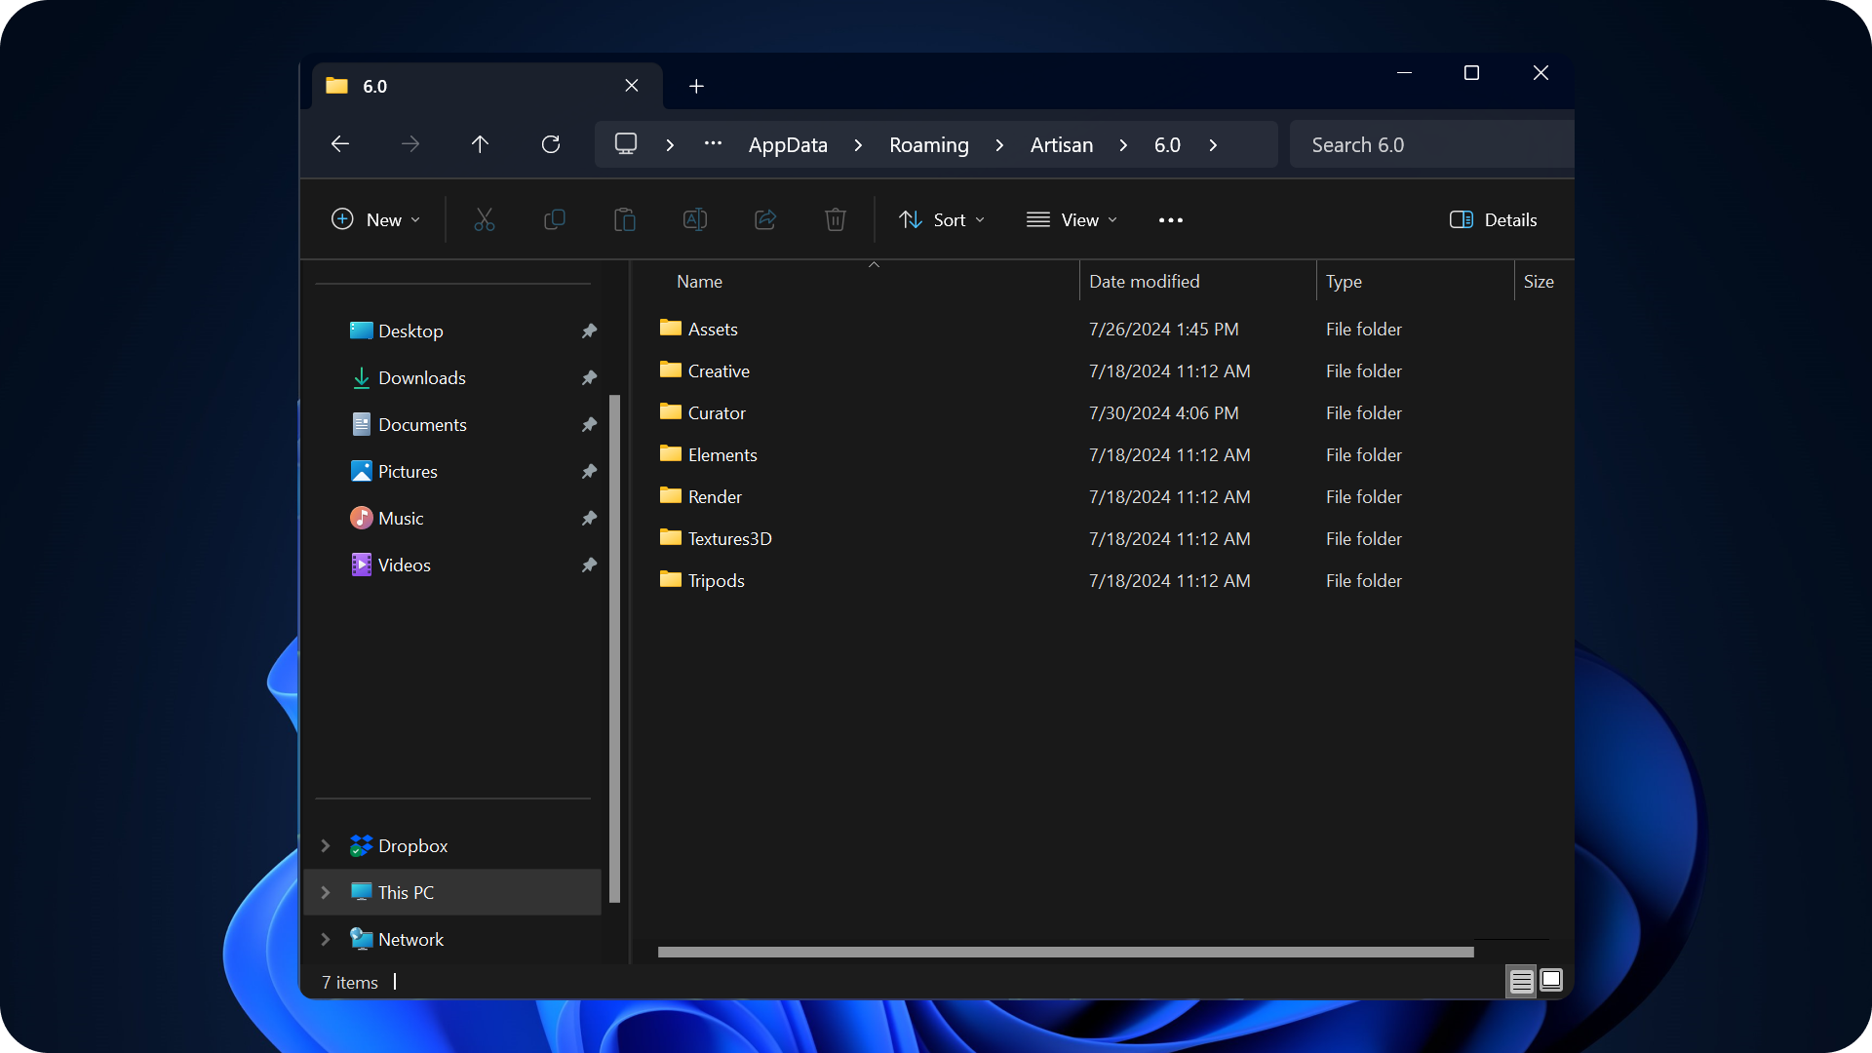Open the See more options menu
Viewport: 1872px width, 1053px height.
point(1171,220)
